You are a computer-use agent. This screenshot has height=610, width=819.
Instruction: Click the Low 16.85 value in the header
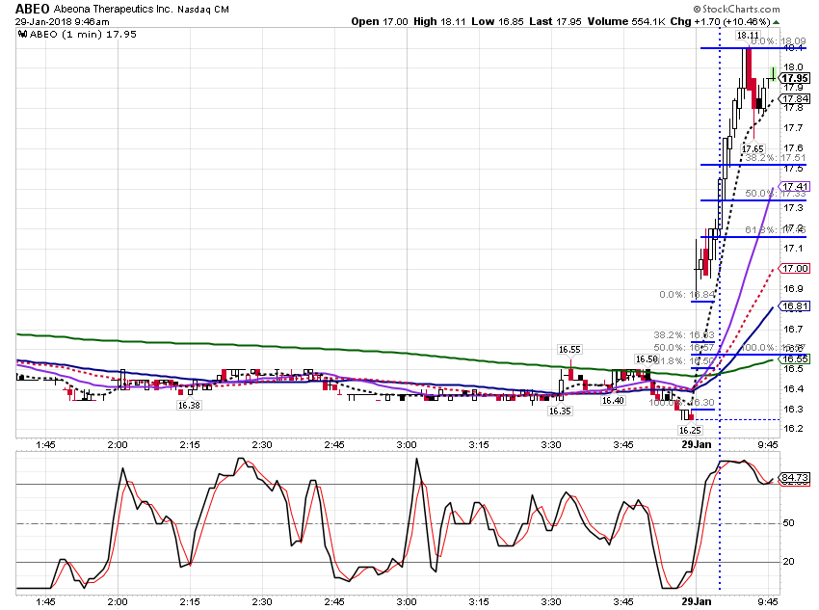tap(497, 21)
